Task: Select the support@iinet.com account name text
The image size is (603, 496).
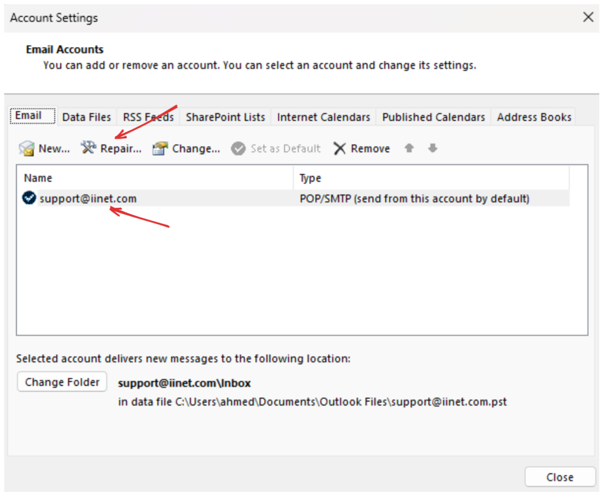Action: click(x=88, y=198)
